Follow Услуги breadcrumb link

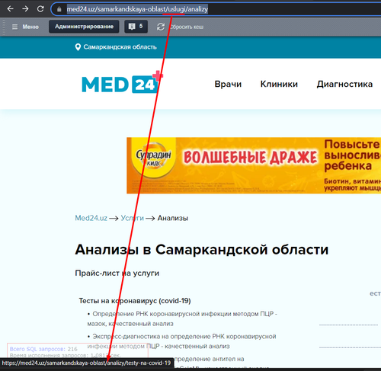click(132, 218)
